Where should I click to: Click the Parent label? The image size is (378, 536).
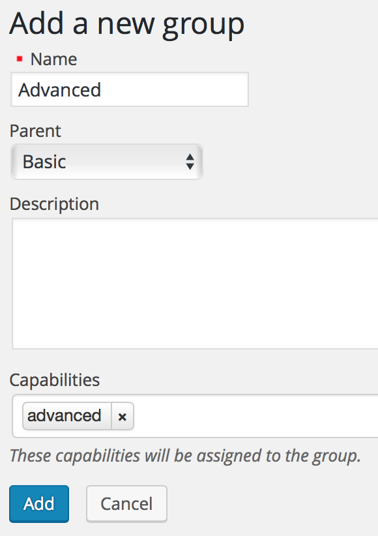pos(35,131)
